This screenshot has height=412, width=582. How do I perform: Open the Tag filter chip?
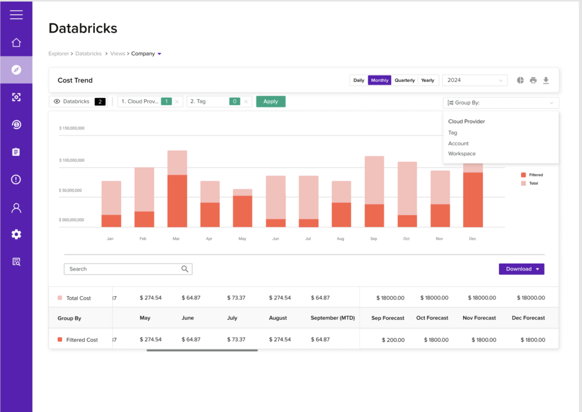219,102
